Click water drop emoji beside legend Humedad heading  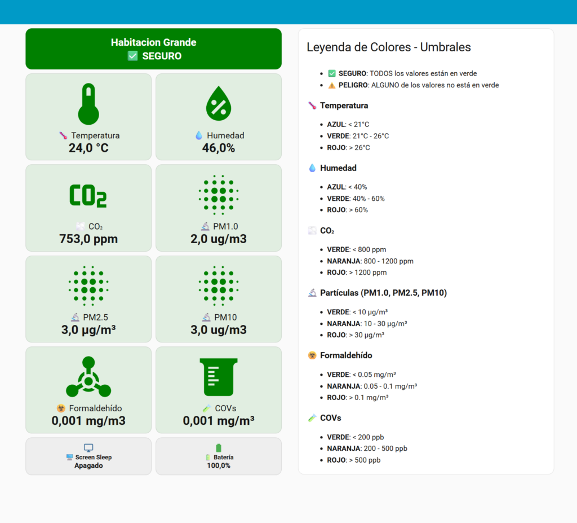(312, 168)
